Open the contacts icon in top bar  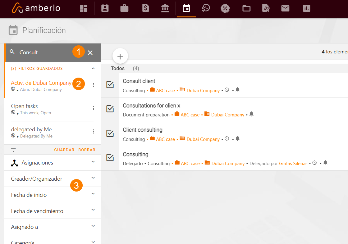pyautogui.click(x=105, y=8)
